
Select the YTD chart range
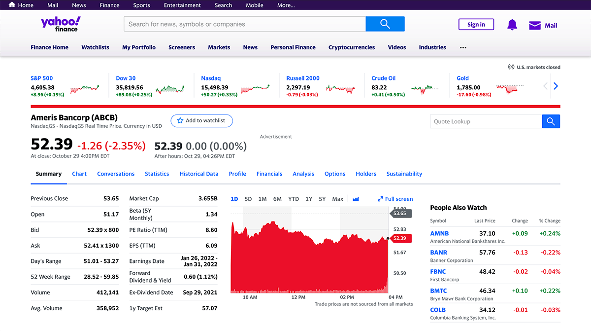pos(294,199)
